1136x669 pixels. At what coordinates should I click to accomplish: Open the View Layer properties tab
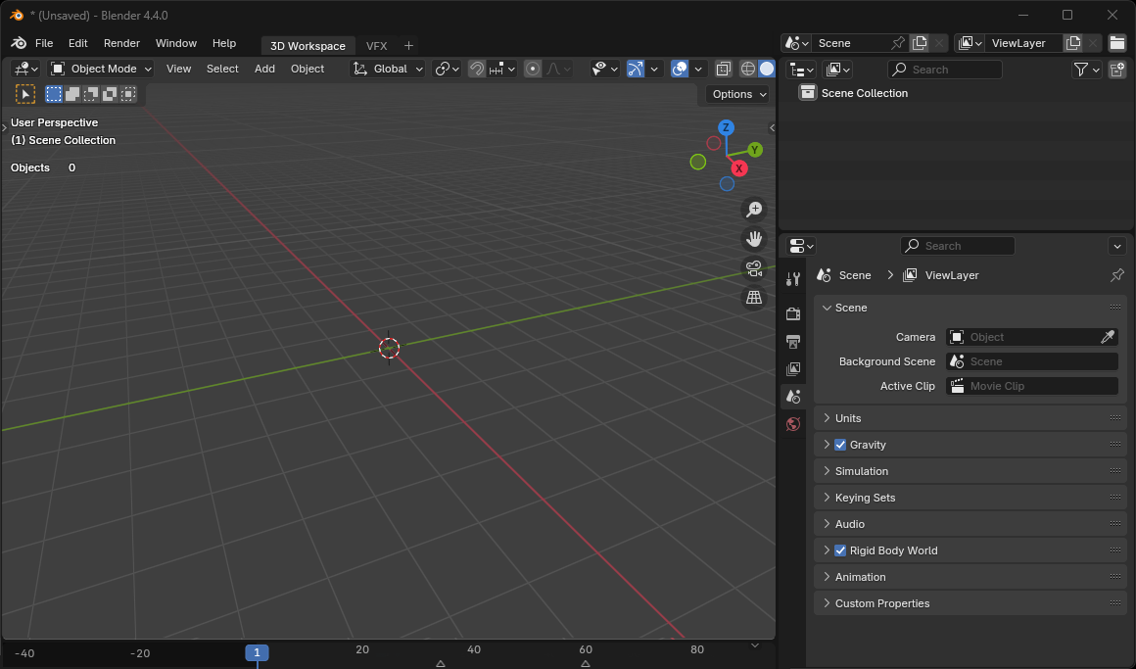[x=793, y=369]
